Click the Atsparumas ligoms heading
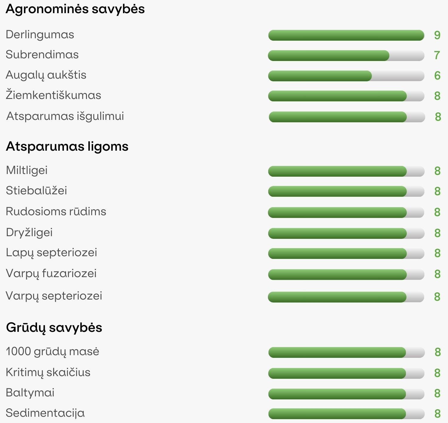 67,147
